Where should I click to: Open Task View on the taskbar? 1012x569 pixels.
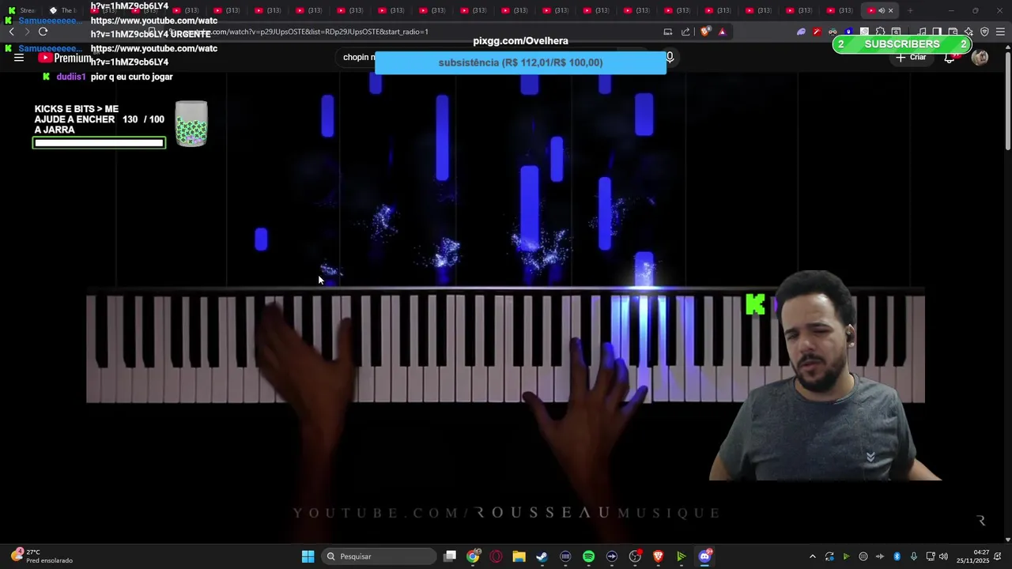coord(450,556)
